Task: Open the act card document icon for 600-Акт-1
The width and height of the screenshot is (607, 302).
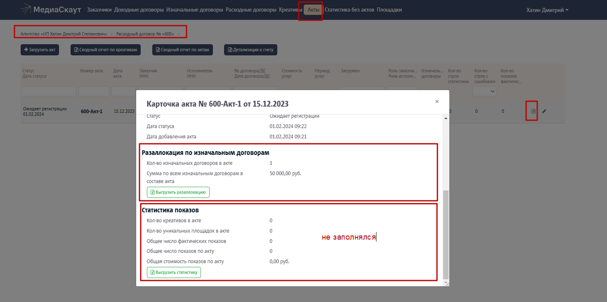Action: 533,111
